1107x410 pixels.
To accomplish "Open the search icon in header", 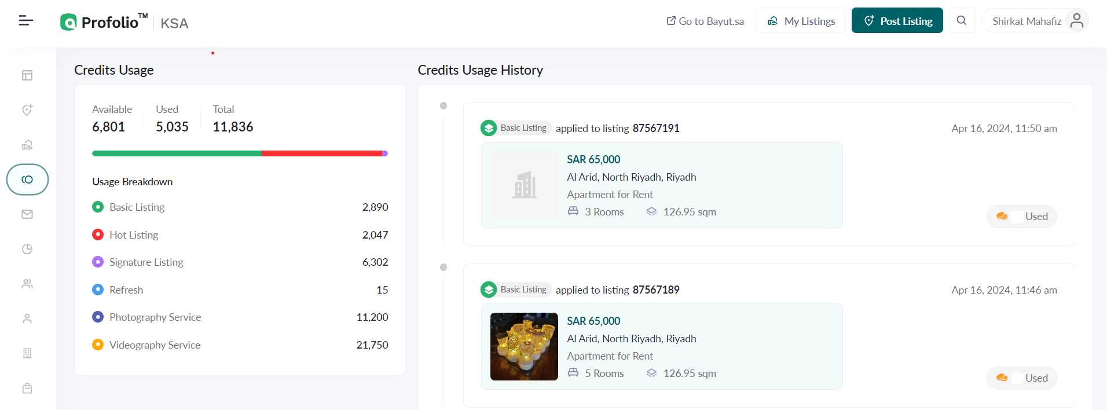I will point(962,21).
